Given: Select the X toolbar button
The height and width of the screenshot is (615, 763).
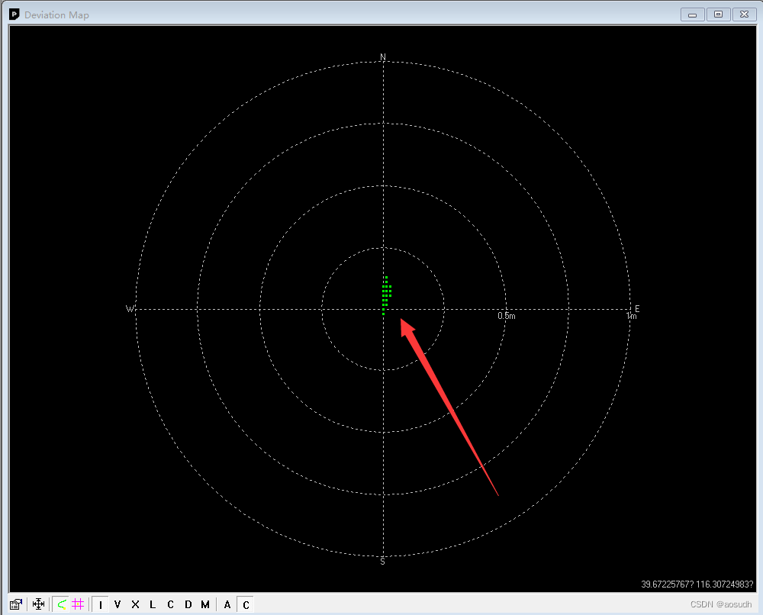Looking at the screenshot, I should click(135, 604).
